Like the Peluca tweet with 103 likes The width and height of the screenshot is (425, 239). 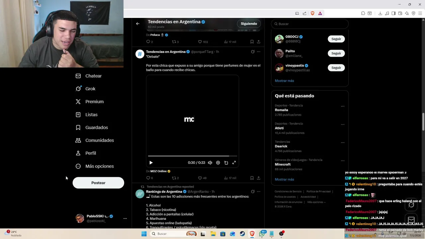click(x=203, y=42)
